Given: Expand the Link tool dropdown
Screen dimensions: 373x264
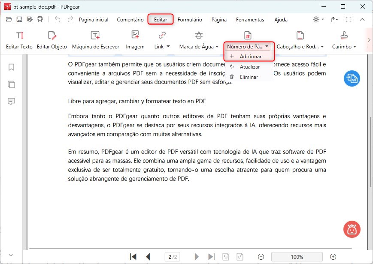Looking at the screenshot, I should point(162,47).
